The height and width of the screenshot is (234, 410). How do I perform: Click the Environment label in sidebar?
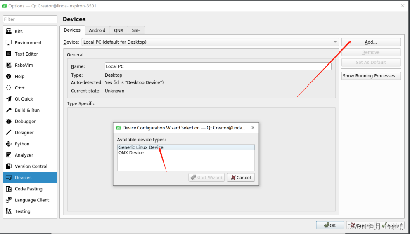click(x=28, y=42)
